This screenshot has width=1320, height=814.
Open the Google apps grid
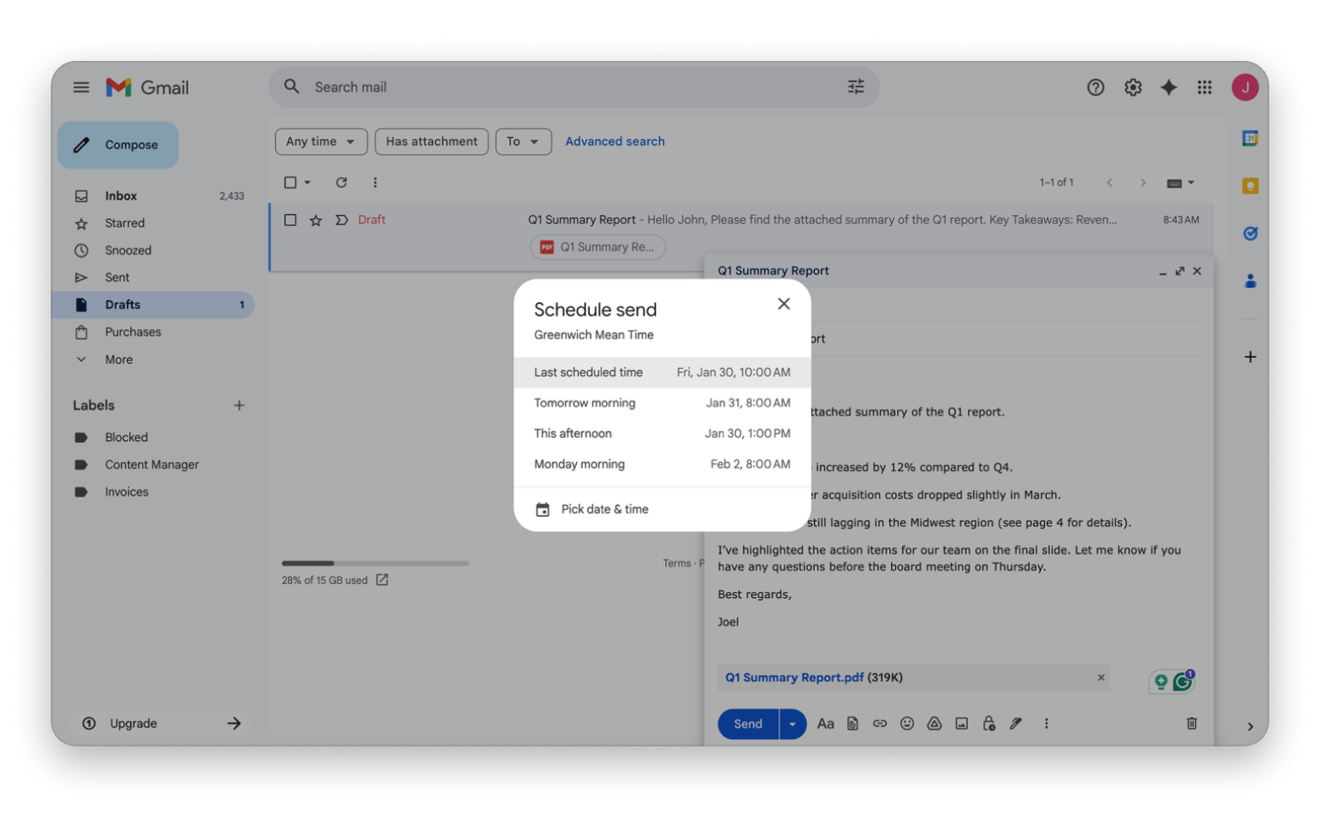[x=1204, y=87]
